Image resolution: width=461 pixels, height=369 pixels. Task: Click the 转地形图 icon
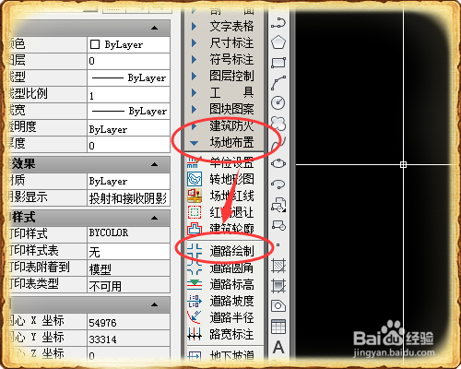click(x=195, y=179)
